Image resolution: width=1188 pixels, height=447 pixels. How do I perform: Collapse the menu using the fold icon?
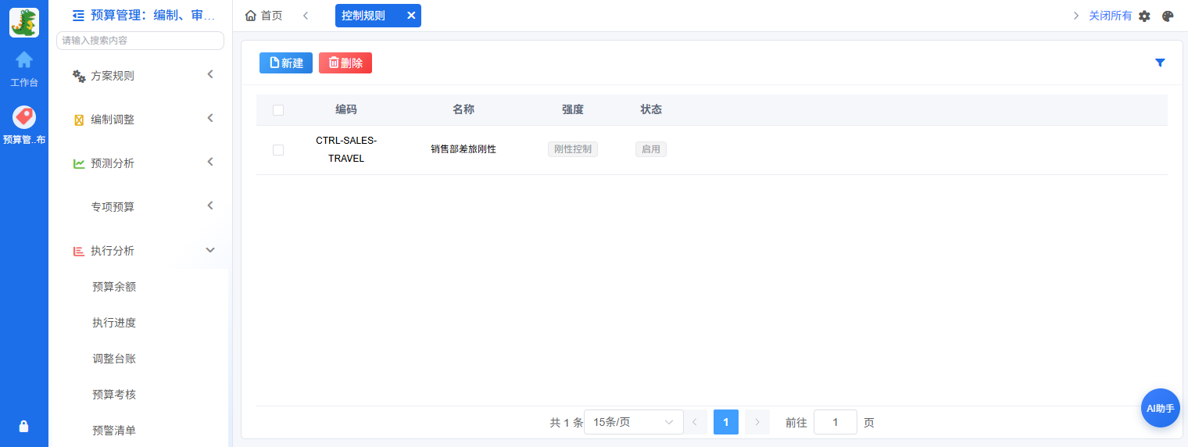[78, 15]
